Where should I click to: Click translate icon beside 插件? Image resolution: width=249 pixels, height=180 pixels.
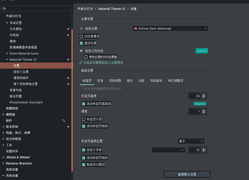[x=64, y=121]
